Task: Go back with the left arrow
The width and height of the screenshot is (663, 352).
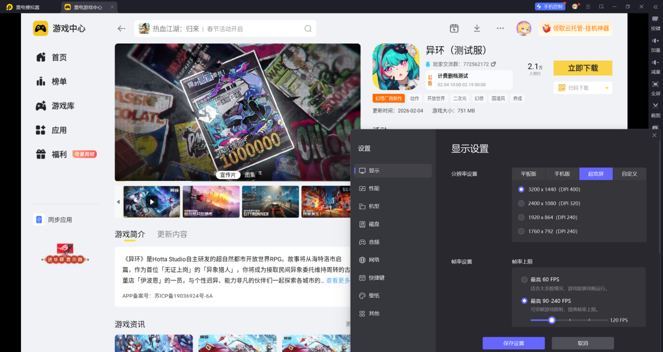Action: (121, 29)
